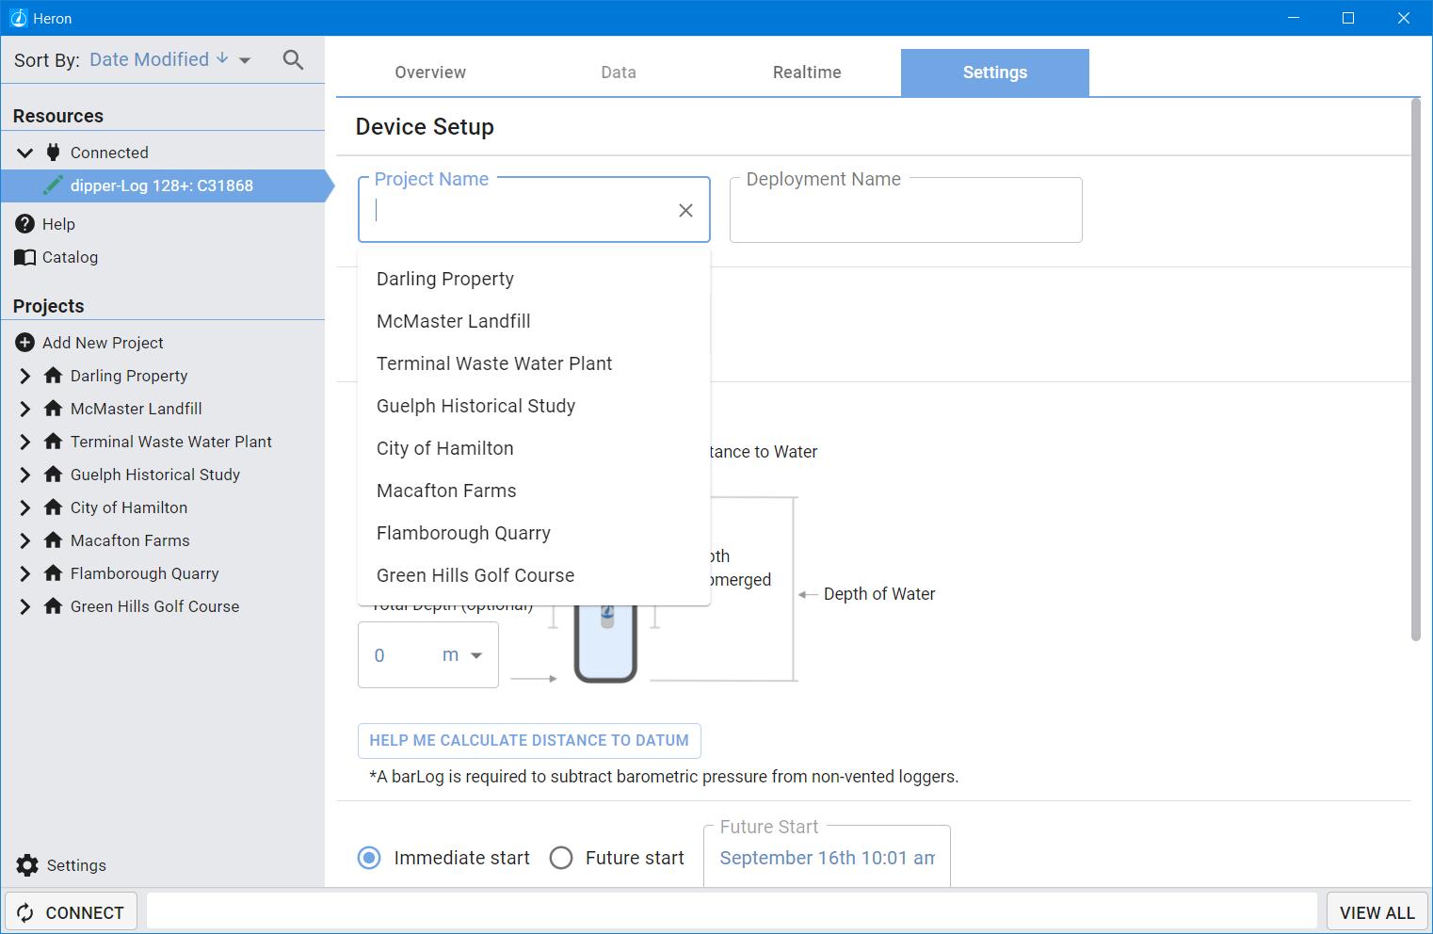Open the Sort By dropdown caret
This screenshot has width=1433, height=934.
[245, 60]
